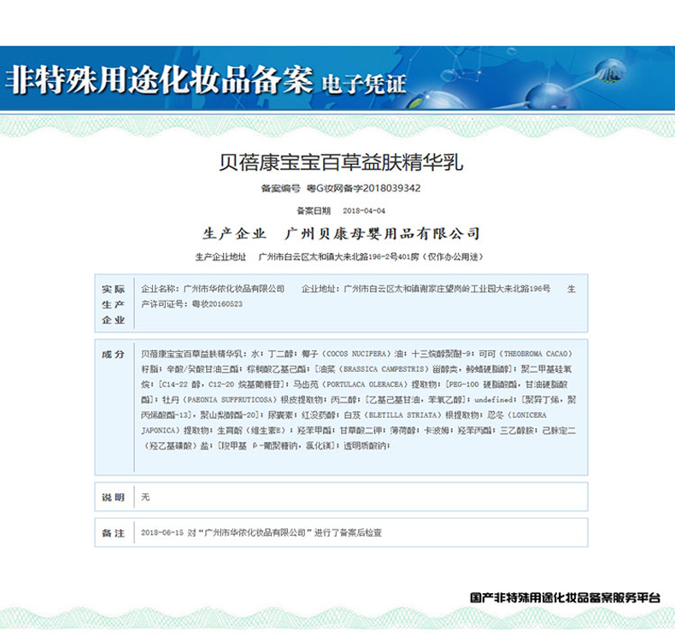Click the 备案日期 field label
The height and width of the screenshot is (641, 675).
pos(314,210)
